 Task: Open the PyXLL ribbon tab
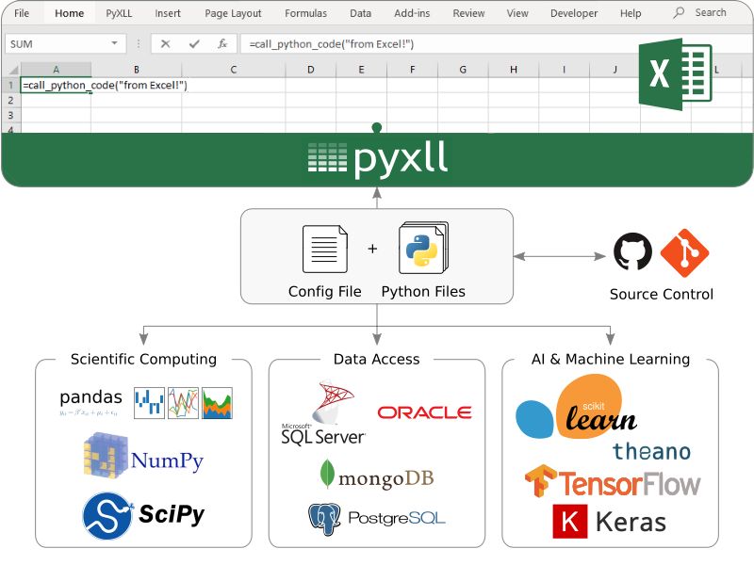[119, 13]
